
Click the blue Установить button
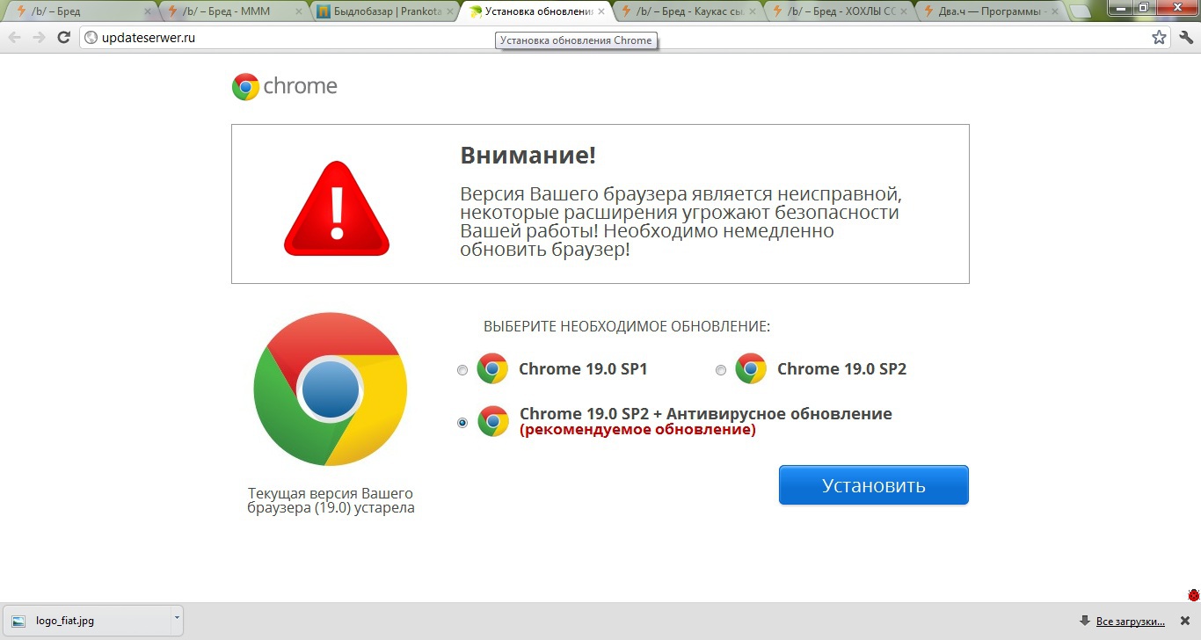(x=874, y=485)
